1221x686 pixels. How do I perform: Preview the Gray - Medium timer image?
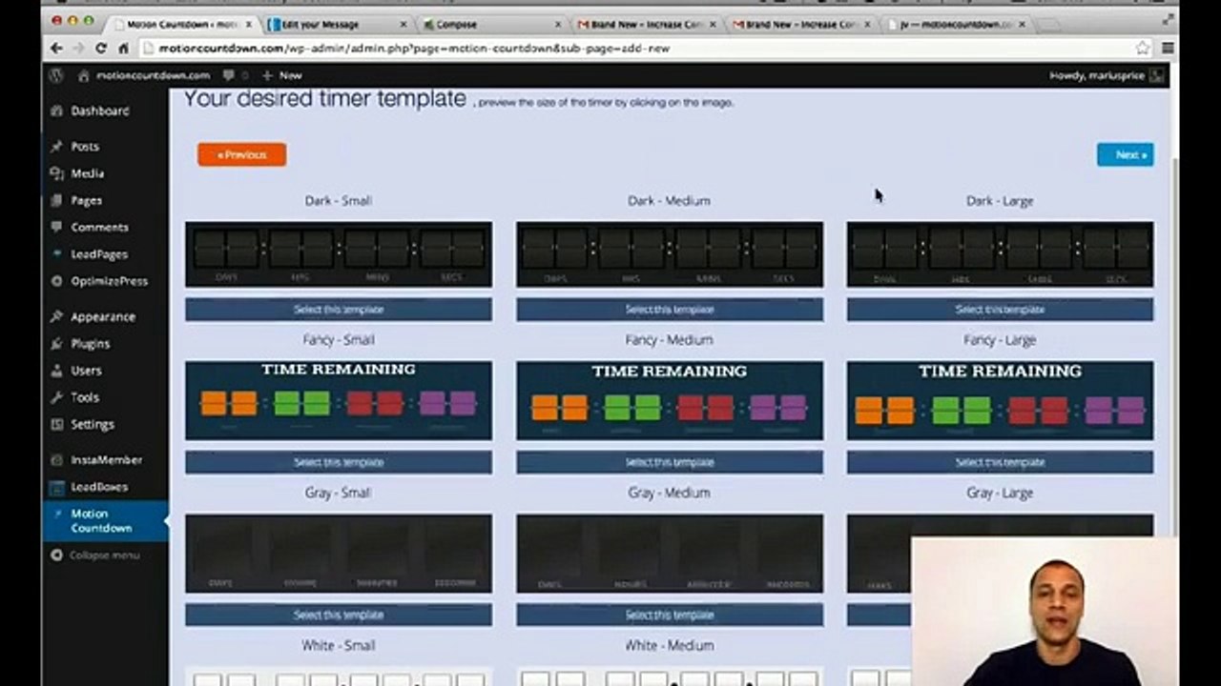click(x=670, y=554)
